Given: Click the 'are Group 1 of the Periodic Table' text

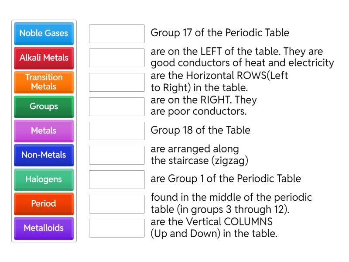Looking at the screenshot, I should pos(225,179).
